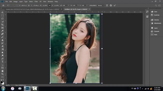
Task: Select the Blur tool
Action: 2,52
